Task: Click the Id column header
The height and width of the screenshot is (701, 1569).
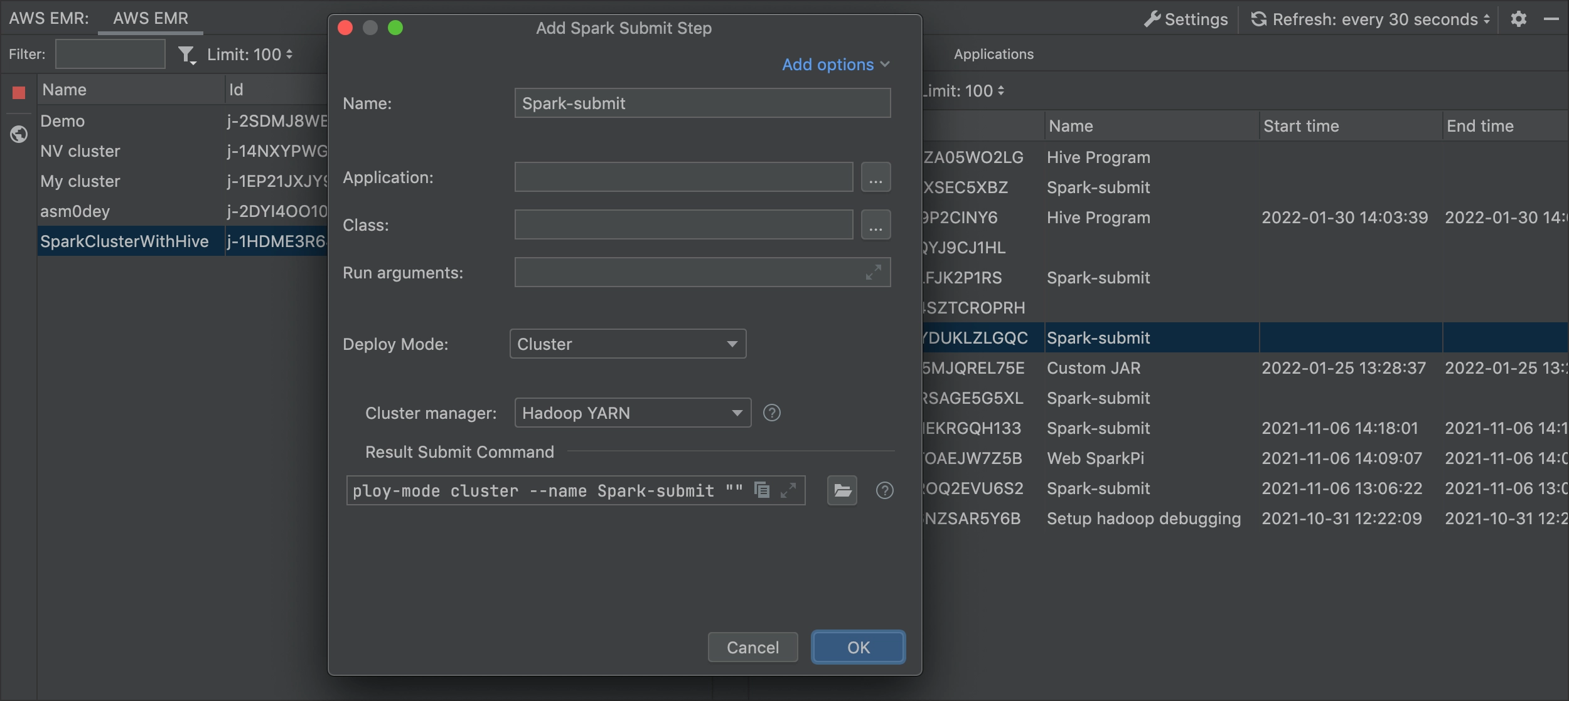Action: [x=276, y=90]
